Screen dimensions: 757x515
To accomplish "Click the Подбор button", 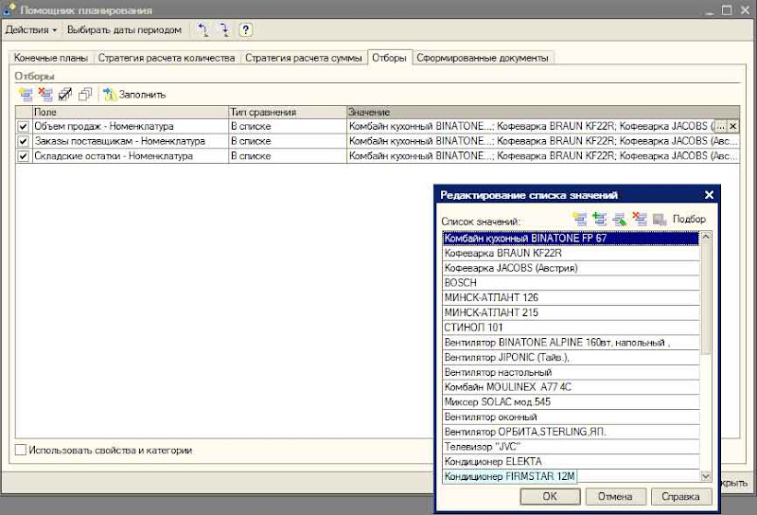I will tap(690, 220).
